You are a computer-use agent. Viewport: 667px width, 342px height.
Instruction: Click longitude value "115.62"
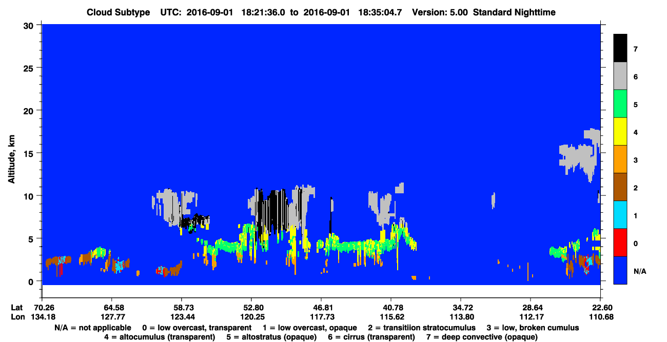click(x=391, y=317)
